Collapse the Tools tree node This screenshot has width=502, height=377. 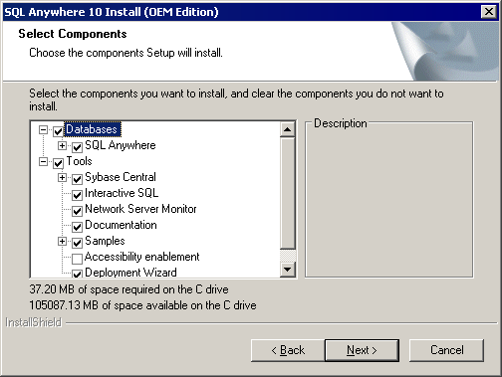(x=43, y=162)
